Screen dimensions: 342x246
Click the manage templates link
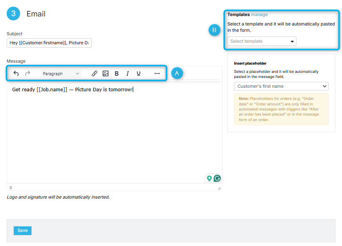(x=259, y=14)
